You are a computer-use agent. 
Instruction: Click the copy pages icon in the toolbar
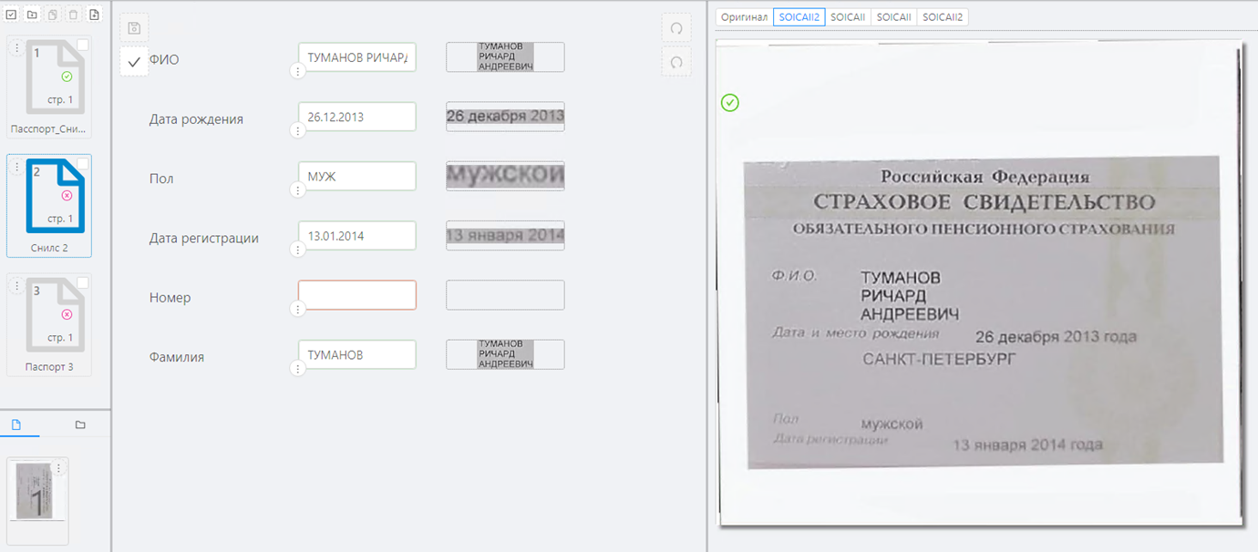point(52,14)
